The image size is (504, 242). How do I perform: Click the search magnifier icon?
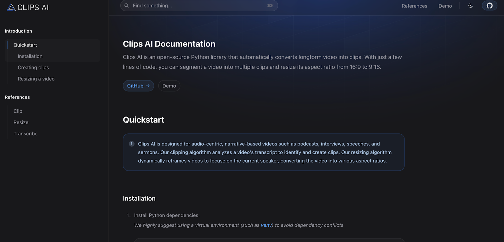127,6
